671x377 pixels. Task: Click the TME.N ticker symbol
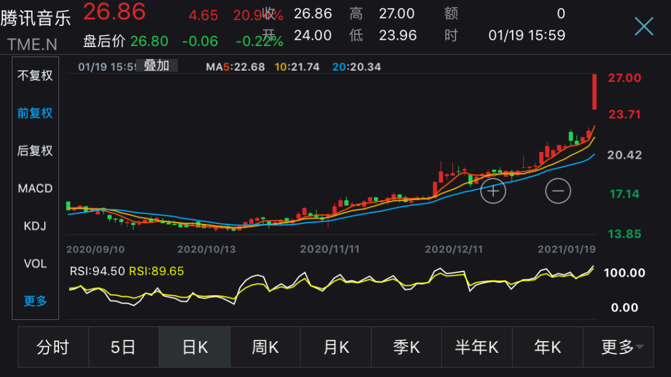pyautogui.click(x=32, y=45)
